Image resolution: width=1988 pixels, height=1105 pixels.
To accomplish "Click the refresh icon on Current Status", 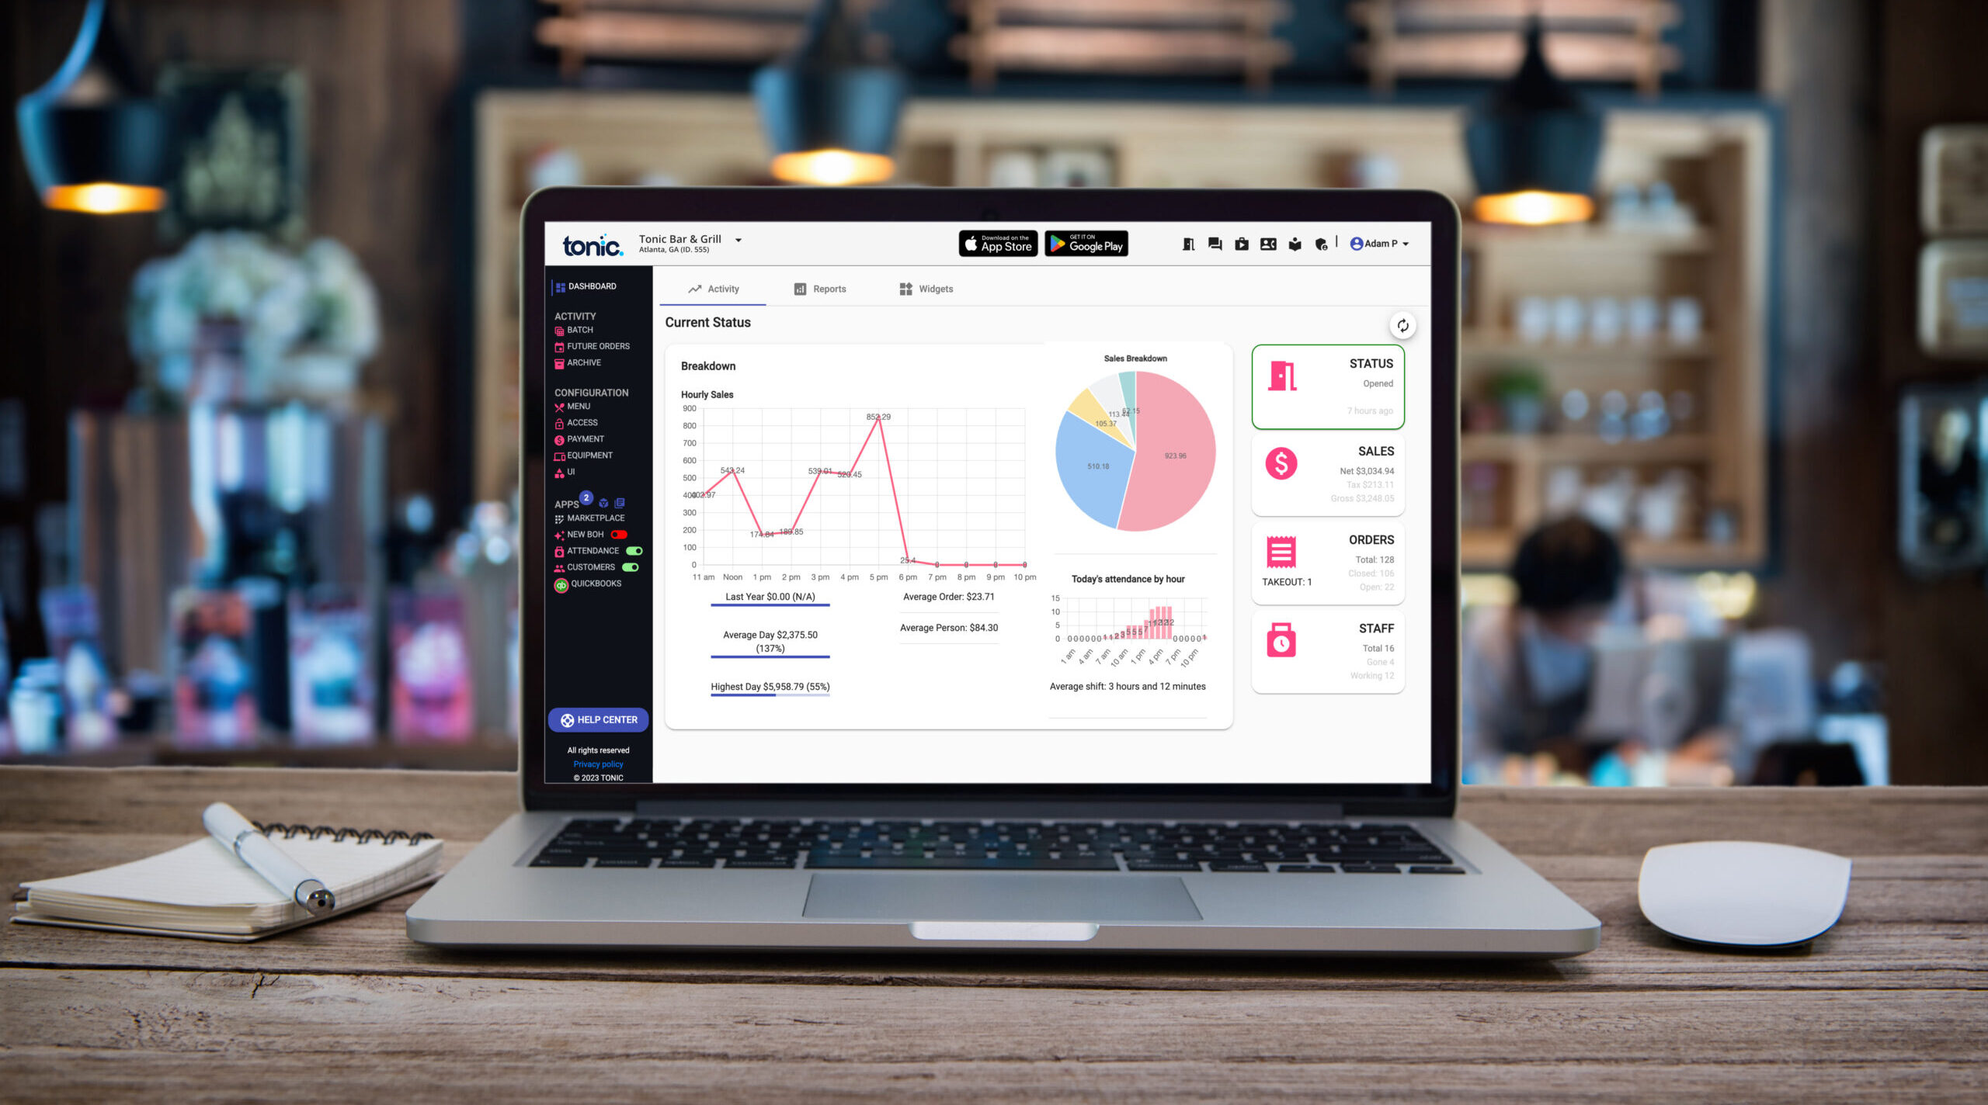I will pyautogui.click(x=1402, y=325).
